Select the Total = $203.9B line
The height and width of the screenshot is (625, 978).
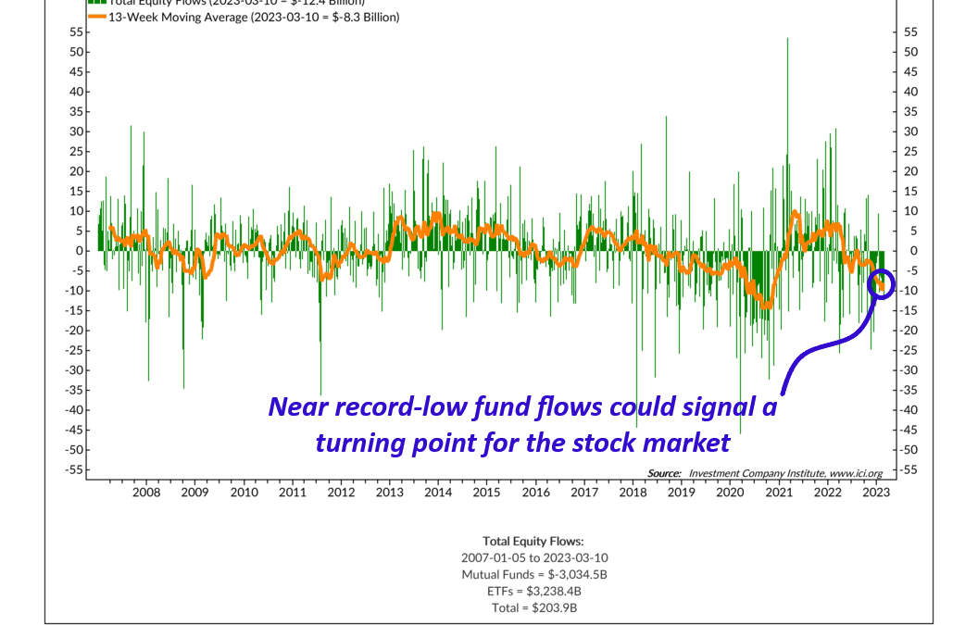[533, 607]
